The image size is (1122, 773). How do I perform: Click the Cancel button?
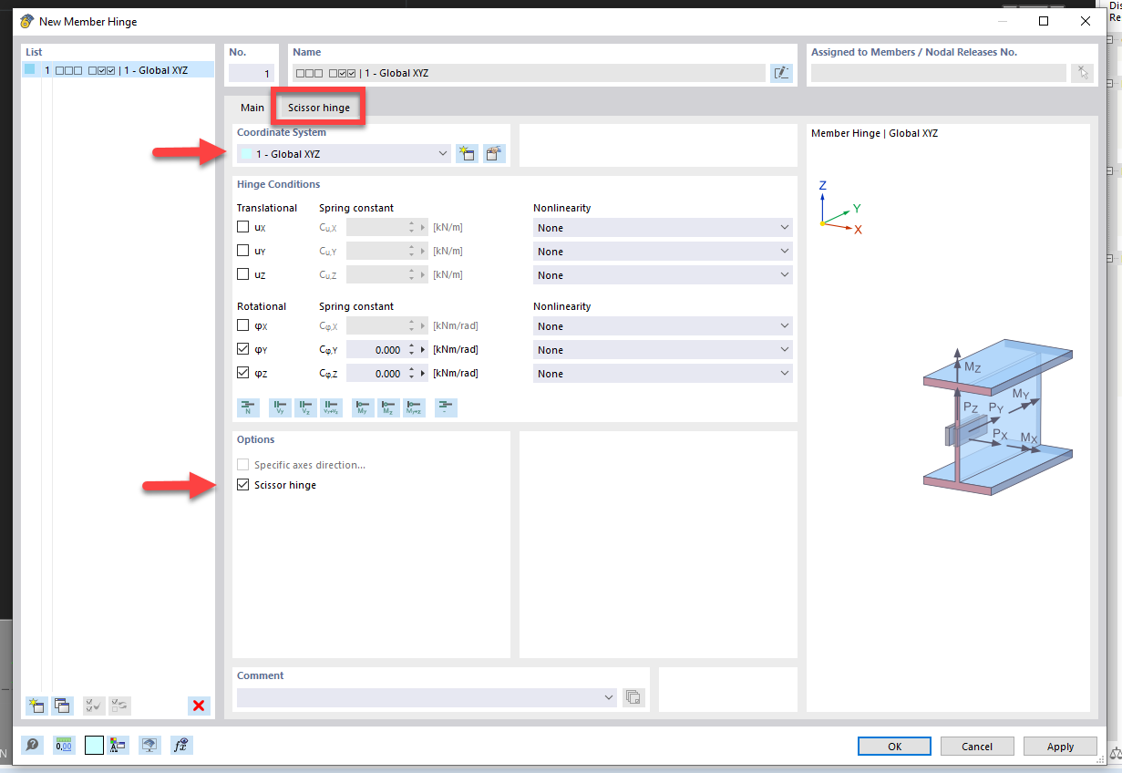(977, 746)
